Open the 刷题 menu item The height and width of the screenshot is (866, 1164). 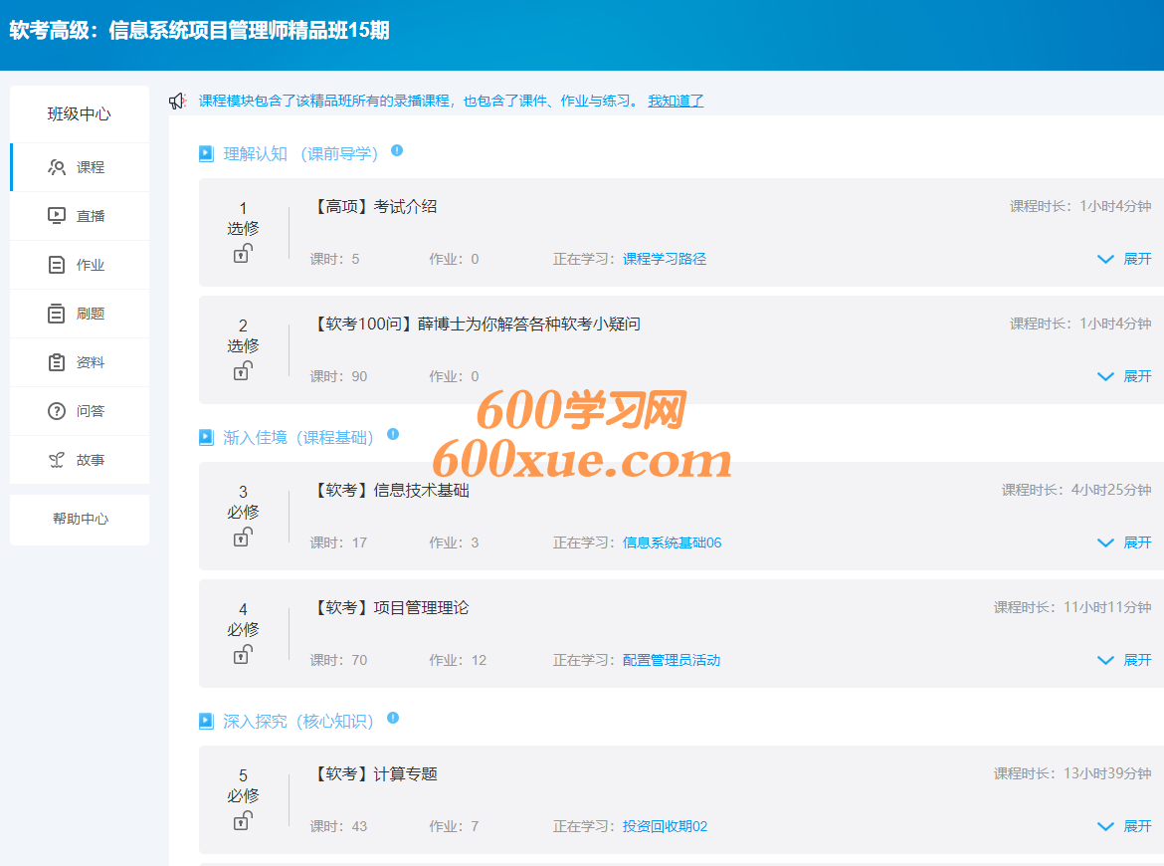pos(80,314)
